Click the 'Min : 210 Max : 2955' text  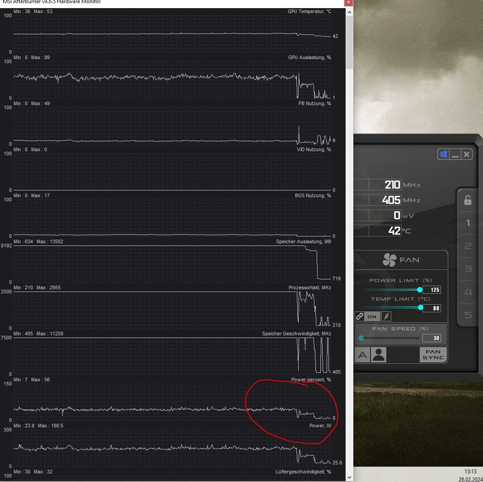pyautogui.click(x=37, y=288)
